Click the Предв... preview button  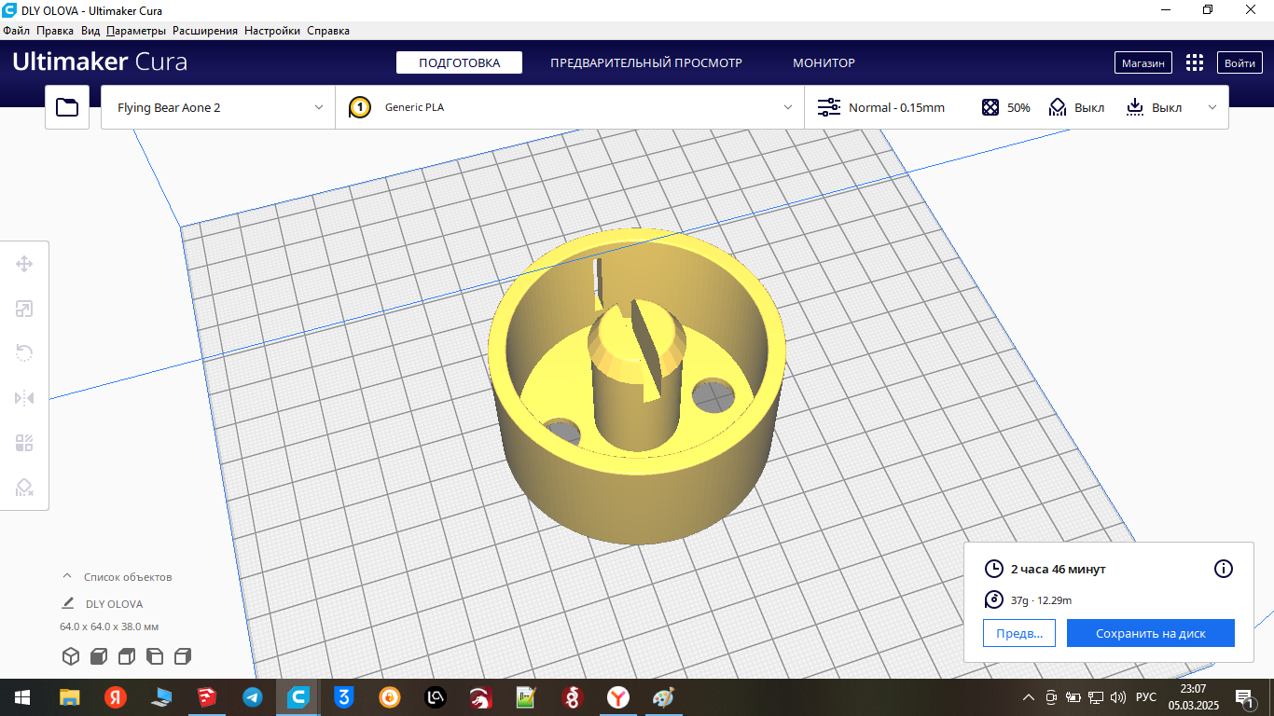(1019, 633)
